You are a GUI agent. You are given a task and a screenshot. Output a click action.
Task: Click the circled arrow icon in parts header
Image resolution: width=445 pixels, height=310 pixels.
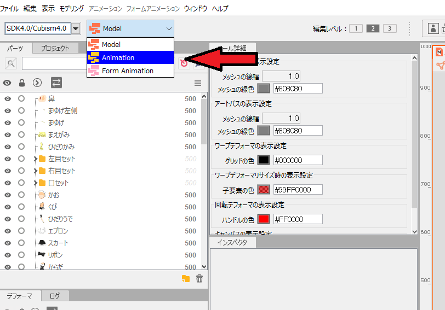(x=37, y=83)
